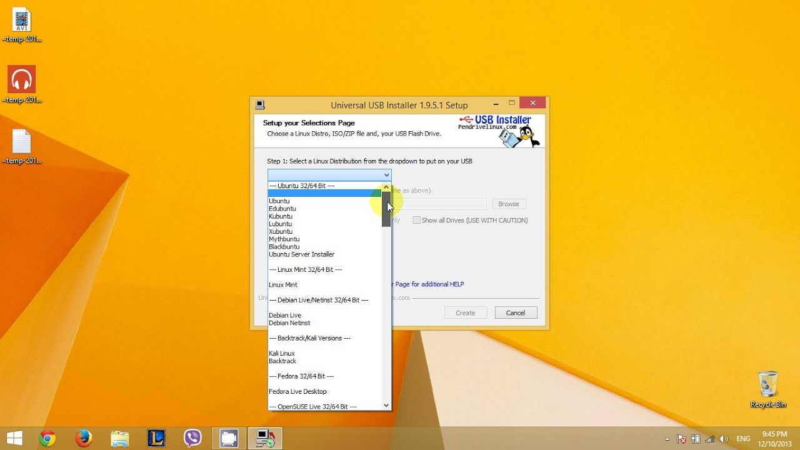Image resolution: width=800 pixels, height=450 pixels.
Task: Open File Explorer from the taskbar
Action: tap(119, 438)
